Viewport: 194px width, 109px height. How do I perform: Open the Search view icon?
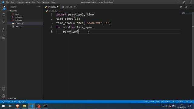click(x=3, y=15)
